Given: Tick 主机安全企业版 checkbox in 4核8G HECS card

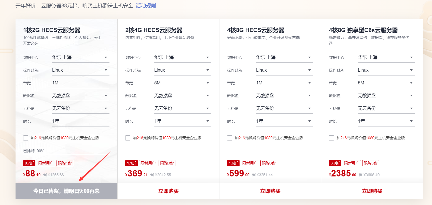Looking at the screenshot, I should click(230, 138).
